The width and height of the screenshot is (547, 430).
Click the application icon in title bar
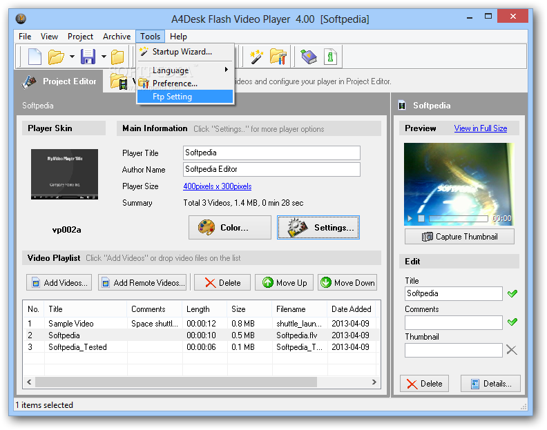(21, 19)
